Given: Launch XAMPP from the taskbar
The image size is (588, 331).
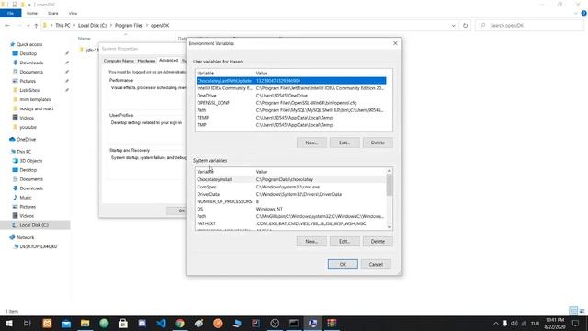Looking at the screenshot, I should tap(47, 323).
